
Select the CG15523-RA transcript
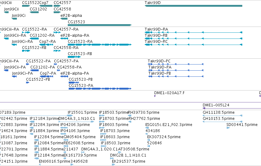[100, 45]
